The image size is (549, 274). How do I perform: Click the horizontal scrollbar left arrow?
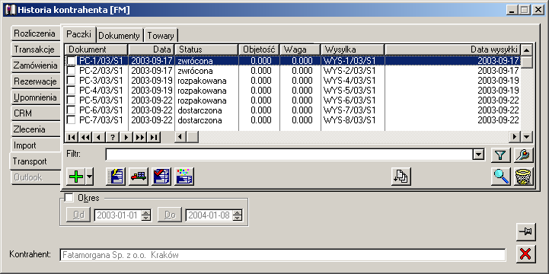point(180,136)
